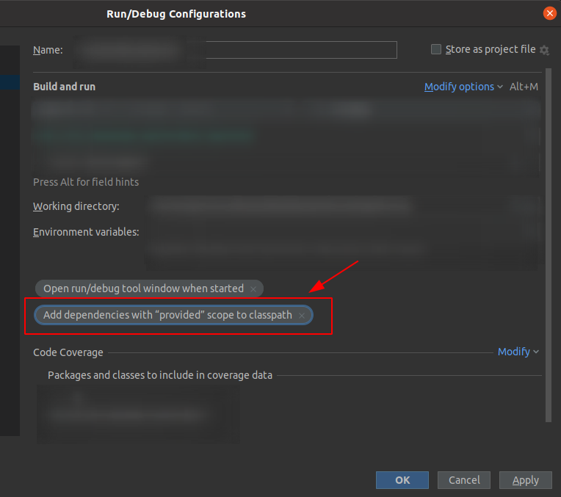Remove the 'provided' scope classpath tag
The image size is (561, 497).
click(x=302, y=316)
